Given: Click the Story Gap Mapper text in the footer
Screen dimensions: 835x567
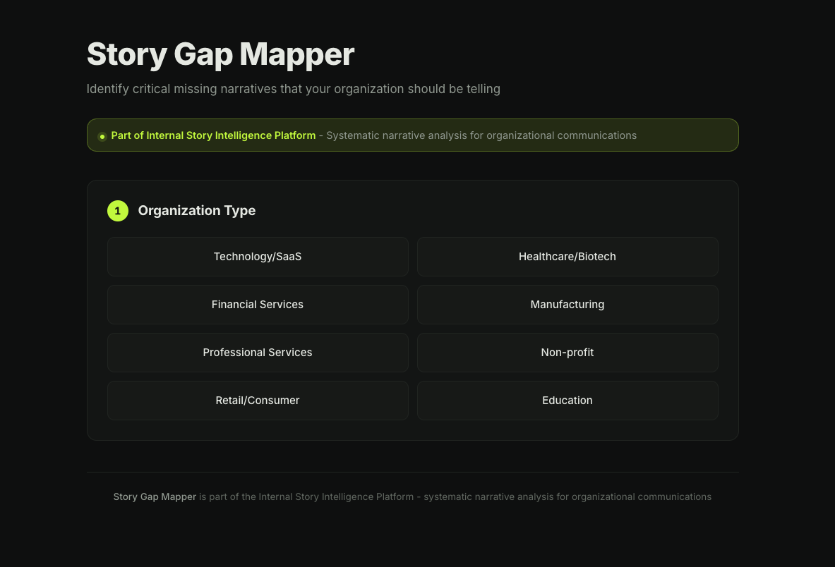Looking at the screenshot, I should [155, 496].
